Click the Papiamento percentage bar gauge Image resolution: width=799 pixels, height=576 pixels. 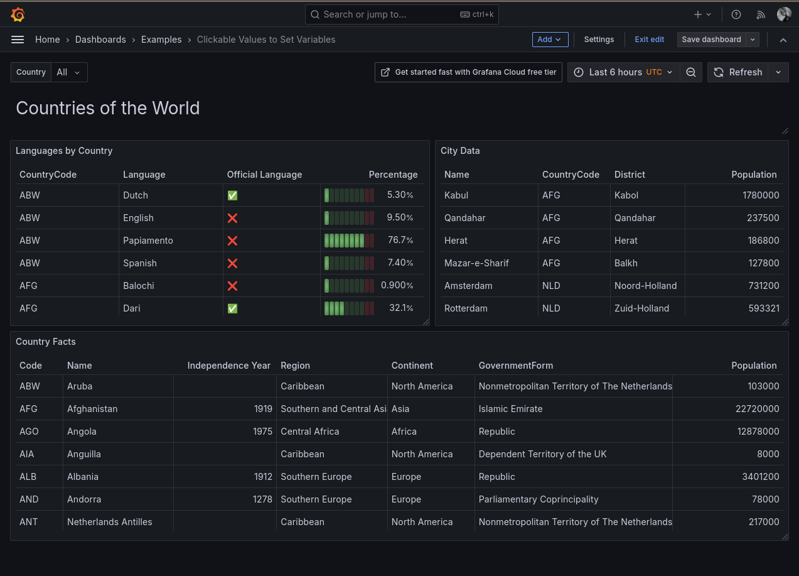pyautogui.click(x=348, y=241)
